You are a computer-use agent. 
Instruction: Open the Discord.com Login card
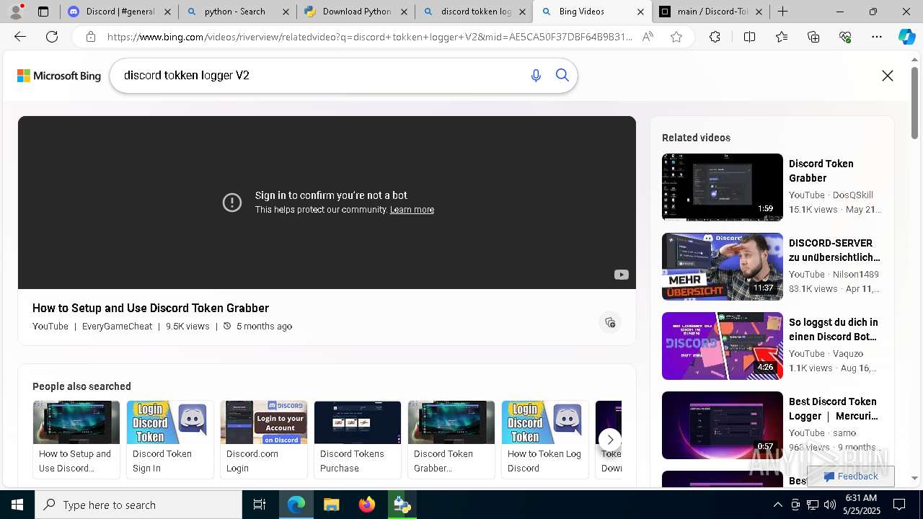pos(264,440)
